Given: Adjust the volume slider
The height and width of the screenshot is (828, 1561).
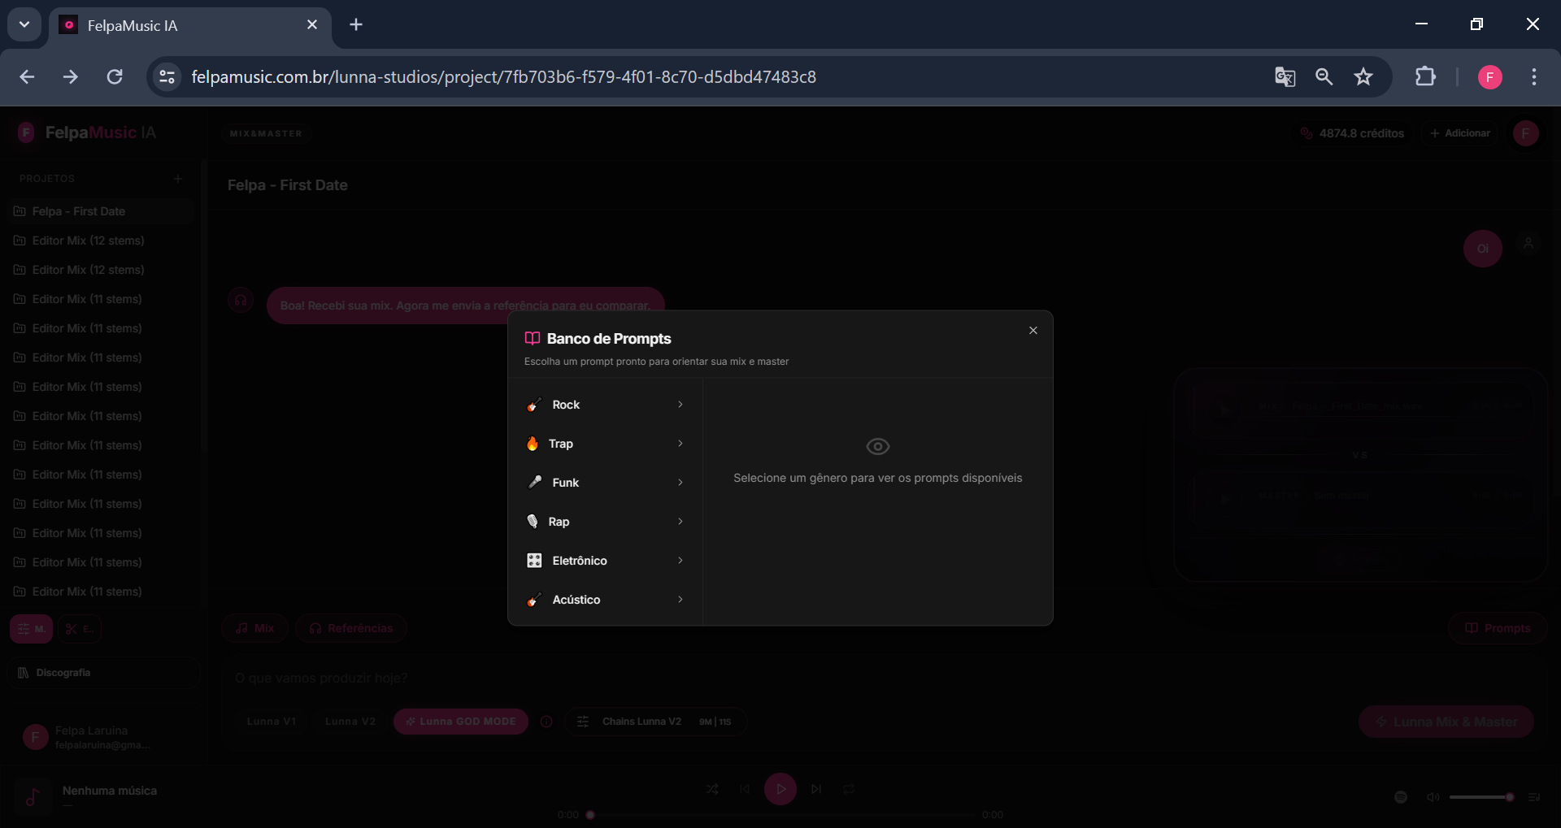Looking at the screenshot, I should (1480, 797).
